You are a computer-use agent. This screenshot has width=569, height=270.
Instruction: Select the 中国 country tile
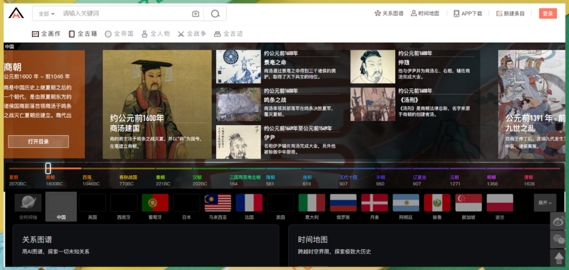pyautogui.click(x=61, y=206)
